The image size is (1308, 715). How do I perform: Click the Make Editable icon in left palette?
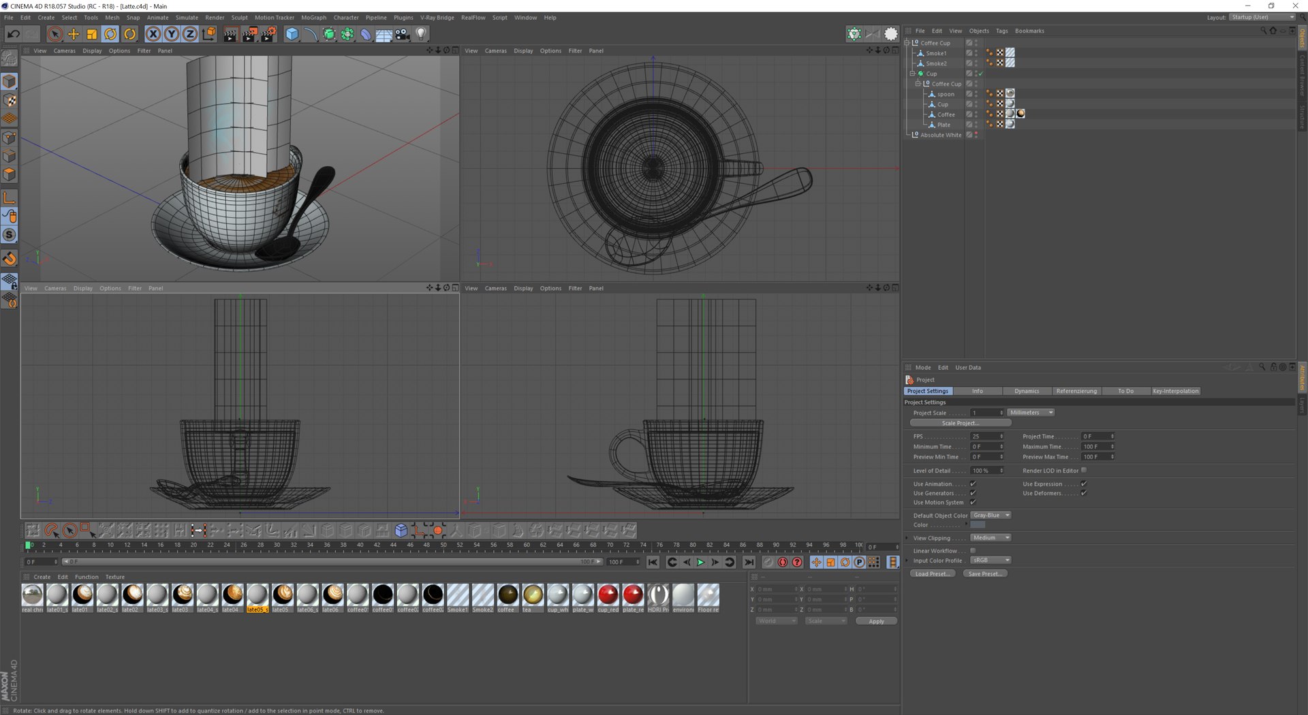pyautogui.click(x=10, y=59)
